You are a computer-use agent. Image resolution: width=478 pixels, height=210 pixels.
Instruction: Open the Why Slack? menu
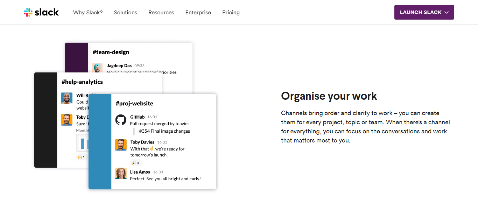coord(88,12)
